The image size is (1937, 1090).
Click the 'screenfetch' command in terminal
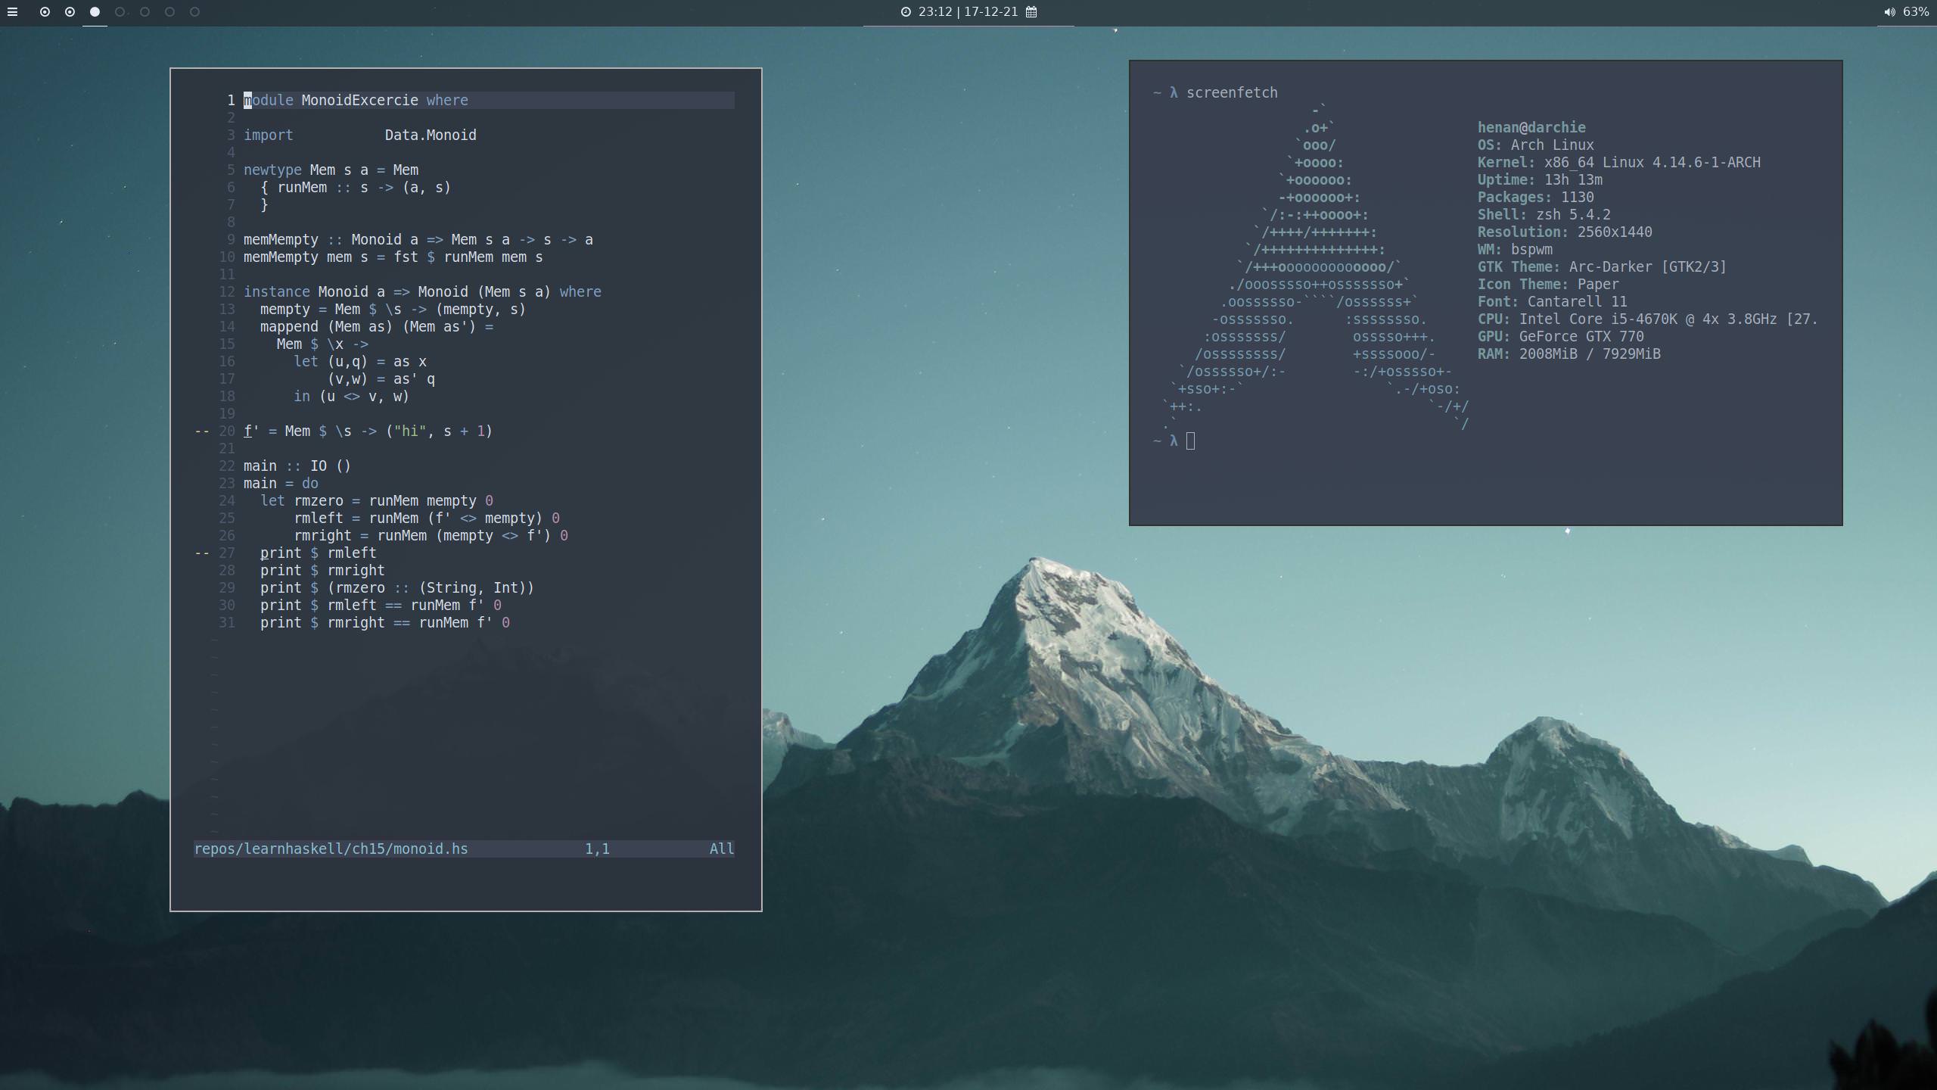pos(1232,92)
